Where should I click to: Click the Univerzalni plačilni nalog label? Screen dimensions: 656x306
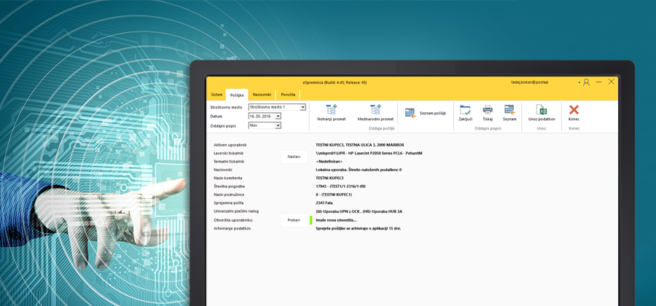pyautogui.click(x=236, y=211)
